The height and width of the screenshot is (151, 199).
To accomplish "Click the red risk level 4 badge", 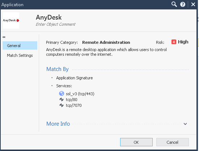I will (174, 42).
